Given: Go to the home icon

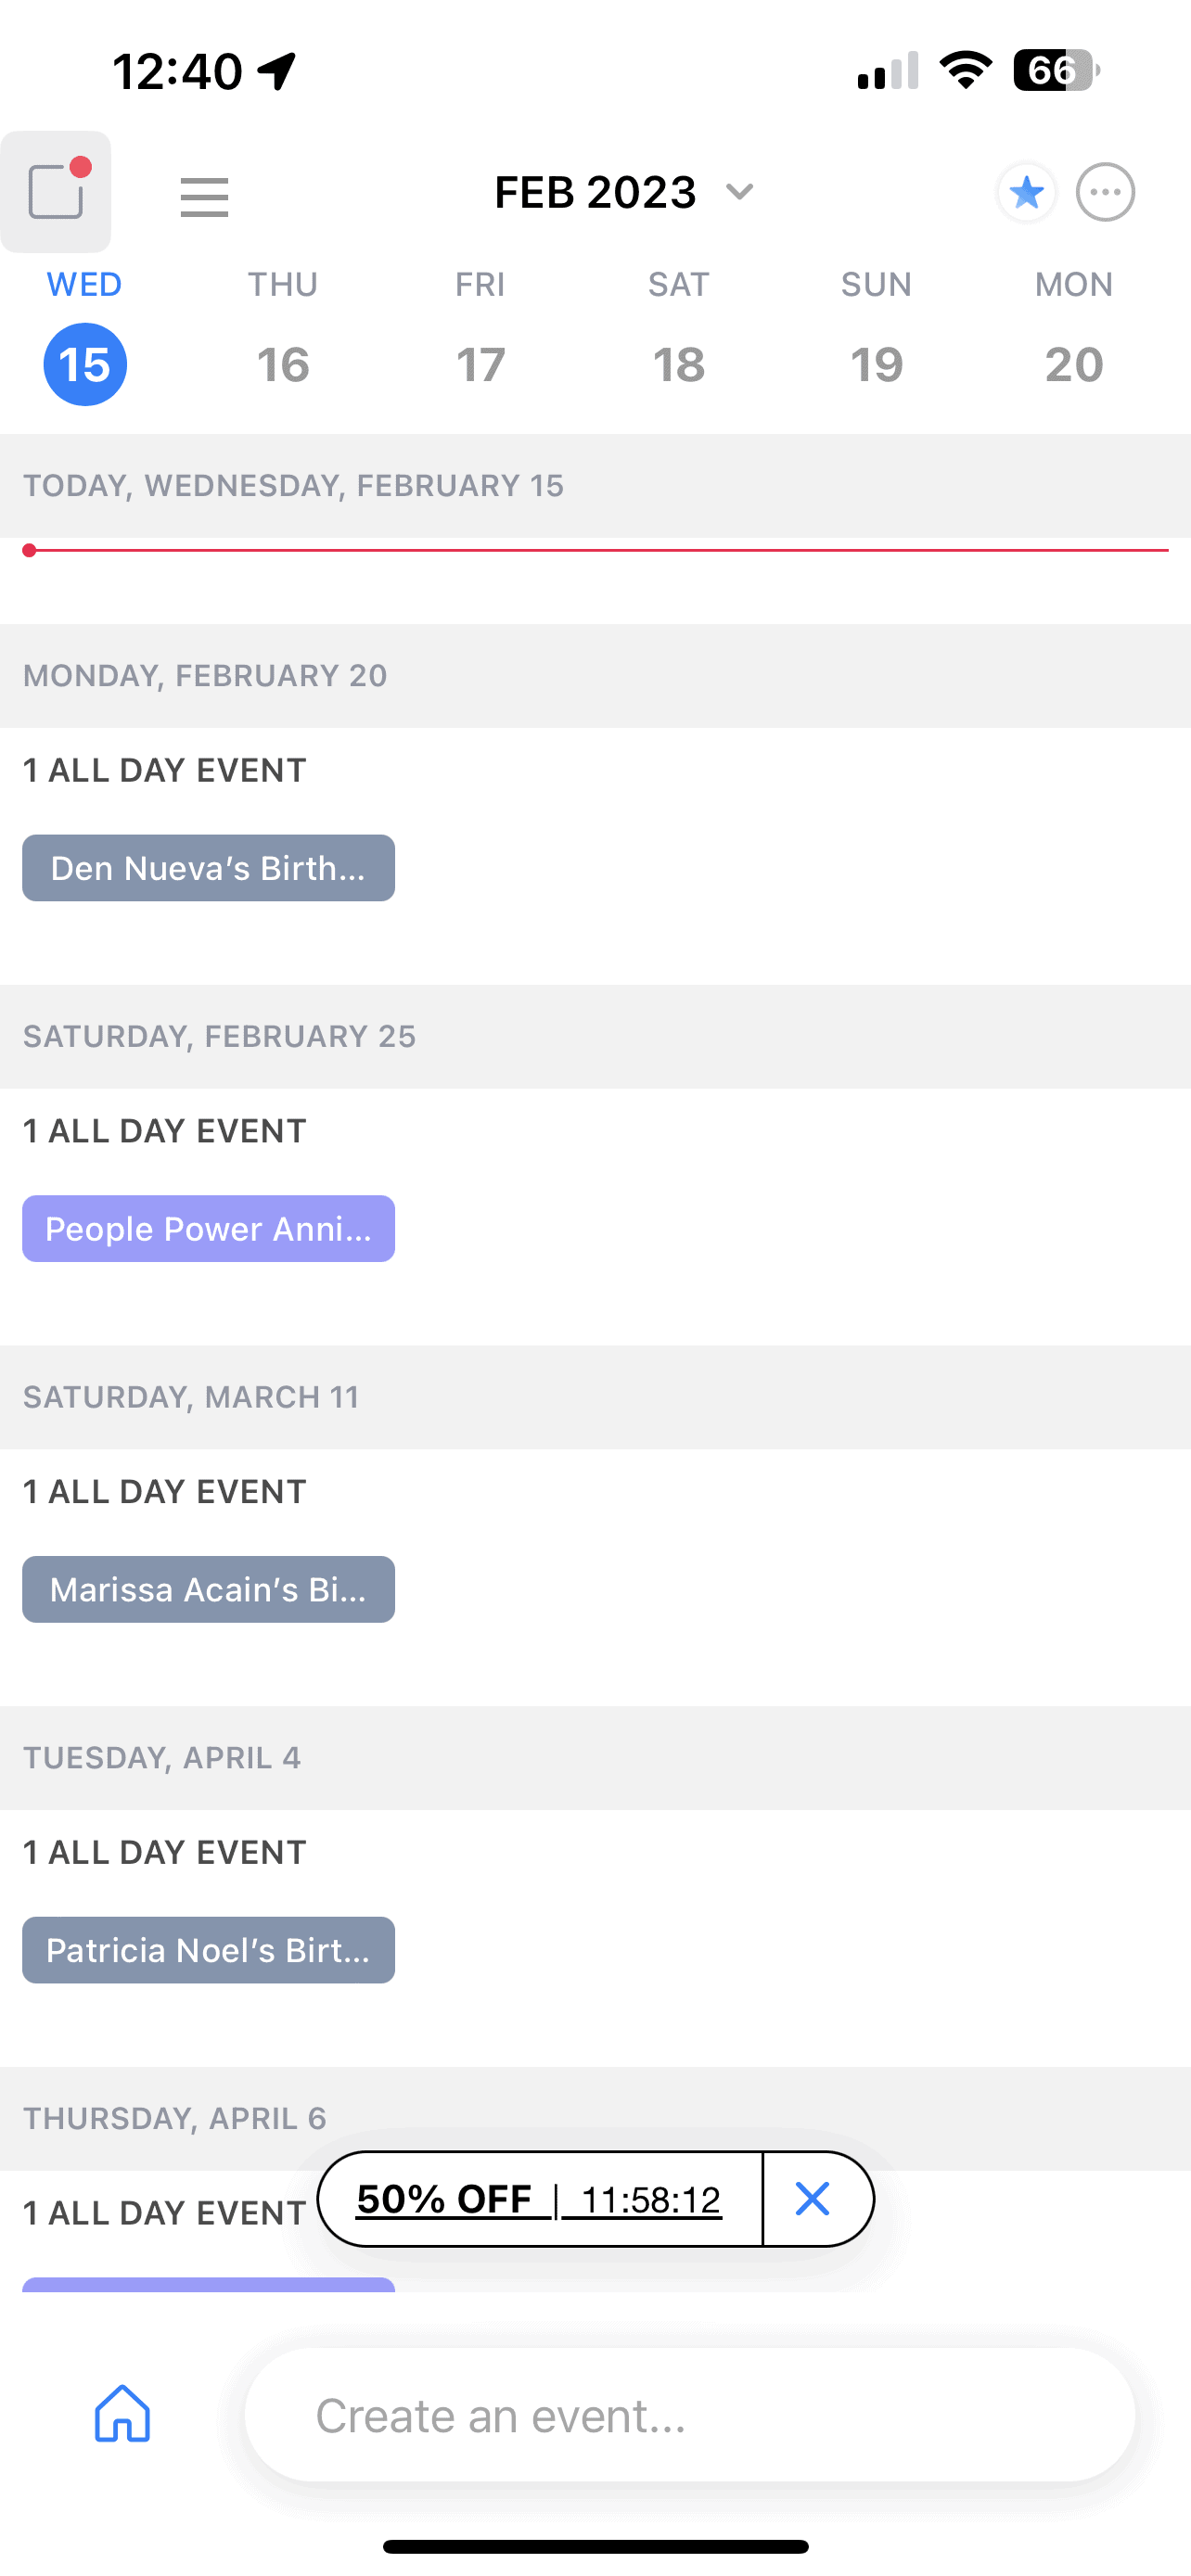Looking at the screenshot, I should point(122,2413).
